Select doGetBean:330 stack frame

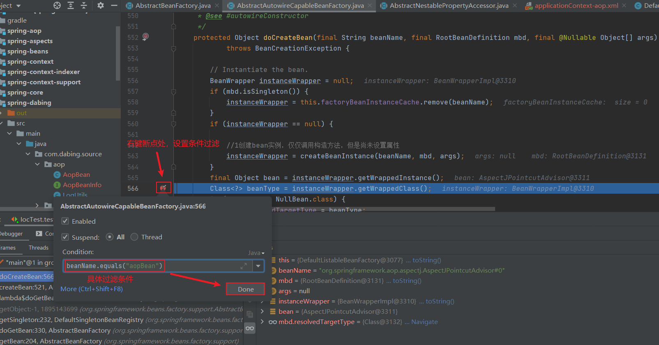click(x=121, y=331)
